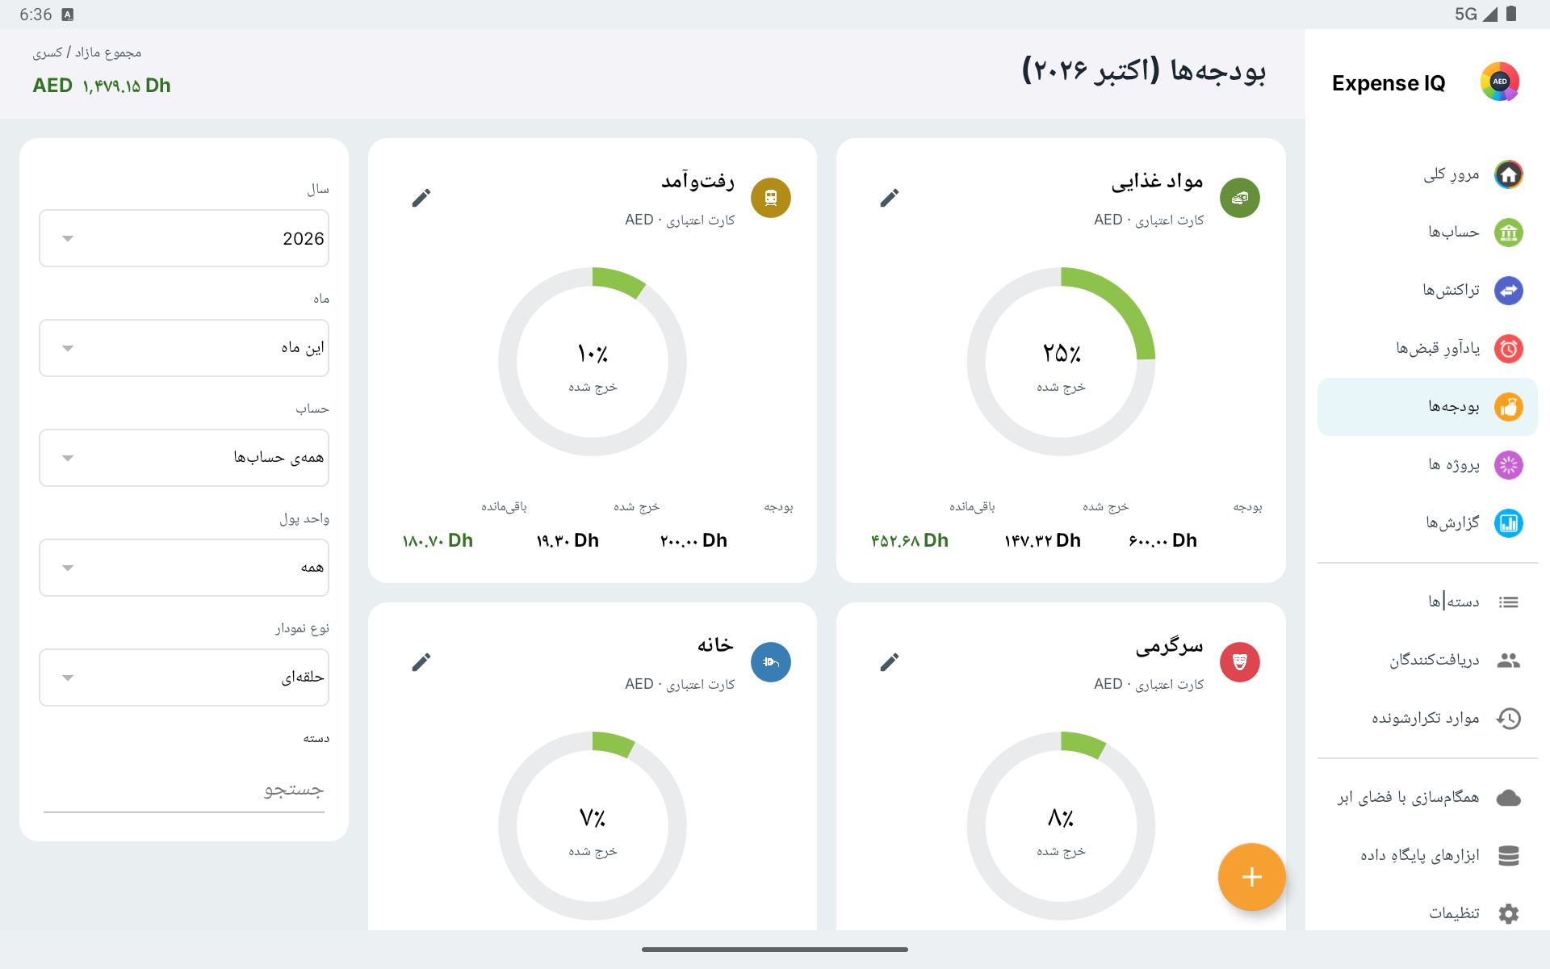This screenshot has width=1550, height=969.
Task: Click the دسته search field جستجو
Action: point(184,790)
